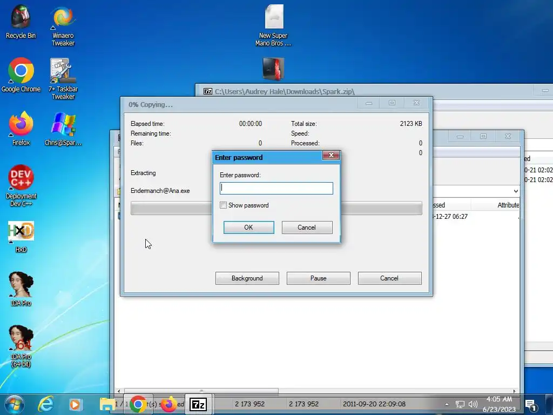553x415 pixels.
Task: Click the extraction progress bar
Action: coord(276,208)
